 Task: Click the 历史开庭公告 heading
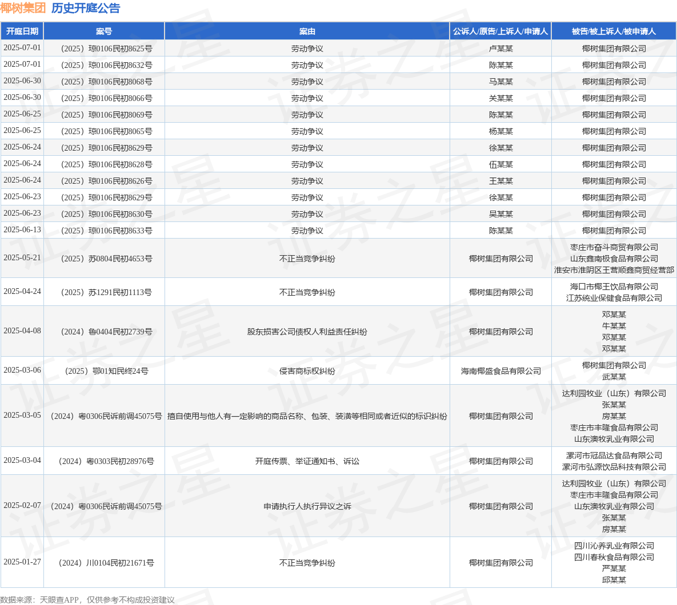pyautogui.click(x=86, y=8)
